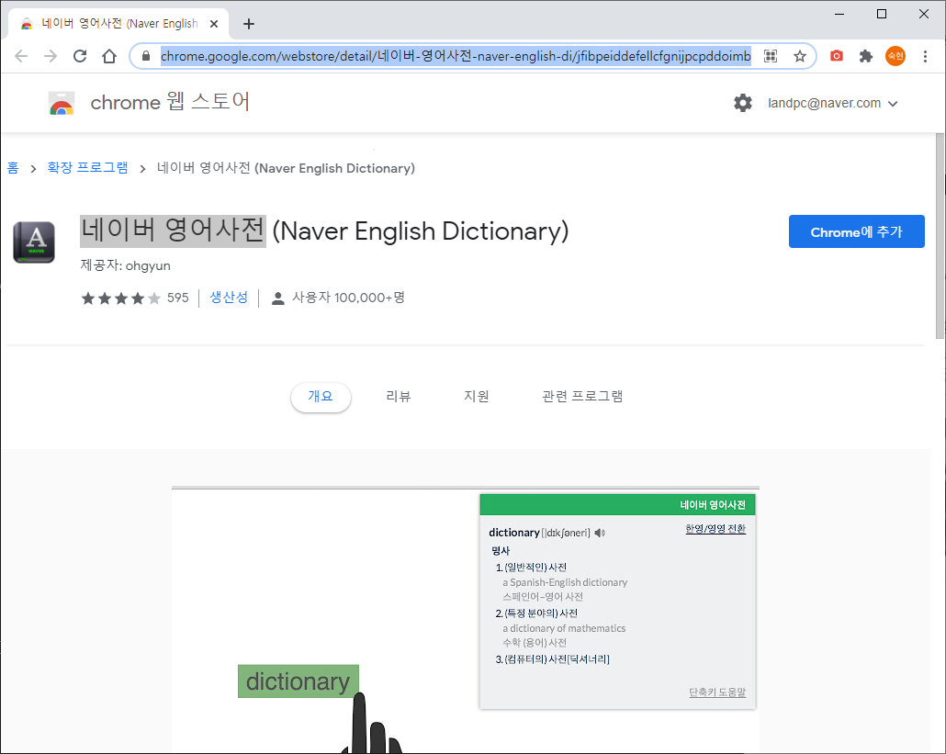Click the '사용자 100,000+명' text
Viewport: 946px width, 754px height.
[x=349, y=298]
